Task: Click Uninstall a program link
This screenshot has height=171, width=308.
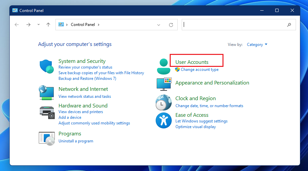Action: (x=75, y=141)
